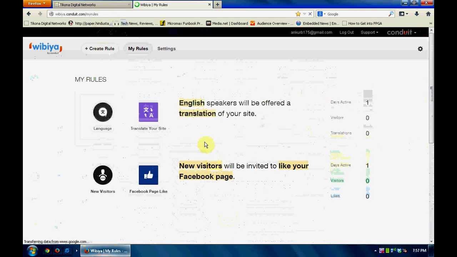This screenshot has height=257, width=457.
Task: Open Audience Overview bookmark
Action: [x=272, y=23]
